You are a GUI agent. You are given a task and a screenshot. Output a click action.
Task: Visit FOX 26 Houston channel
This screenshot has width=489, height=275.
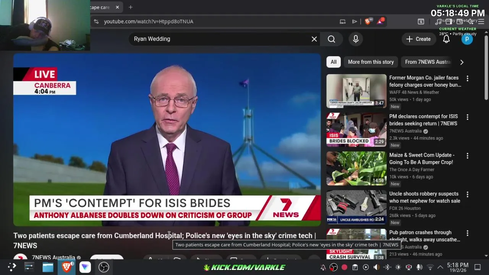click(x=405, y=208)
